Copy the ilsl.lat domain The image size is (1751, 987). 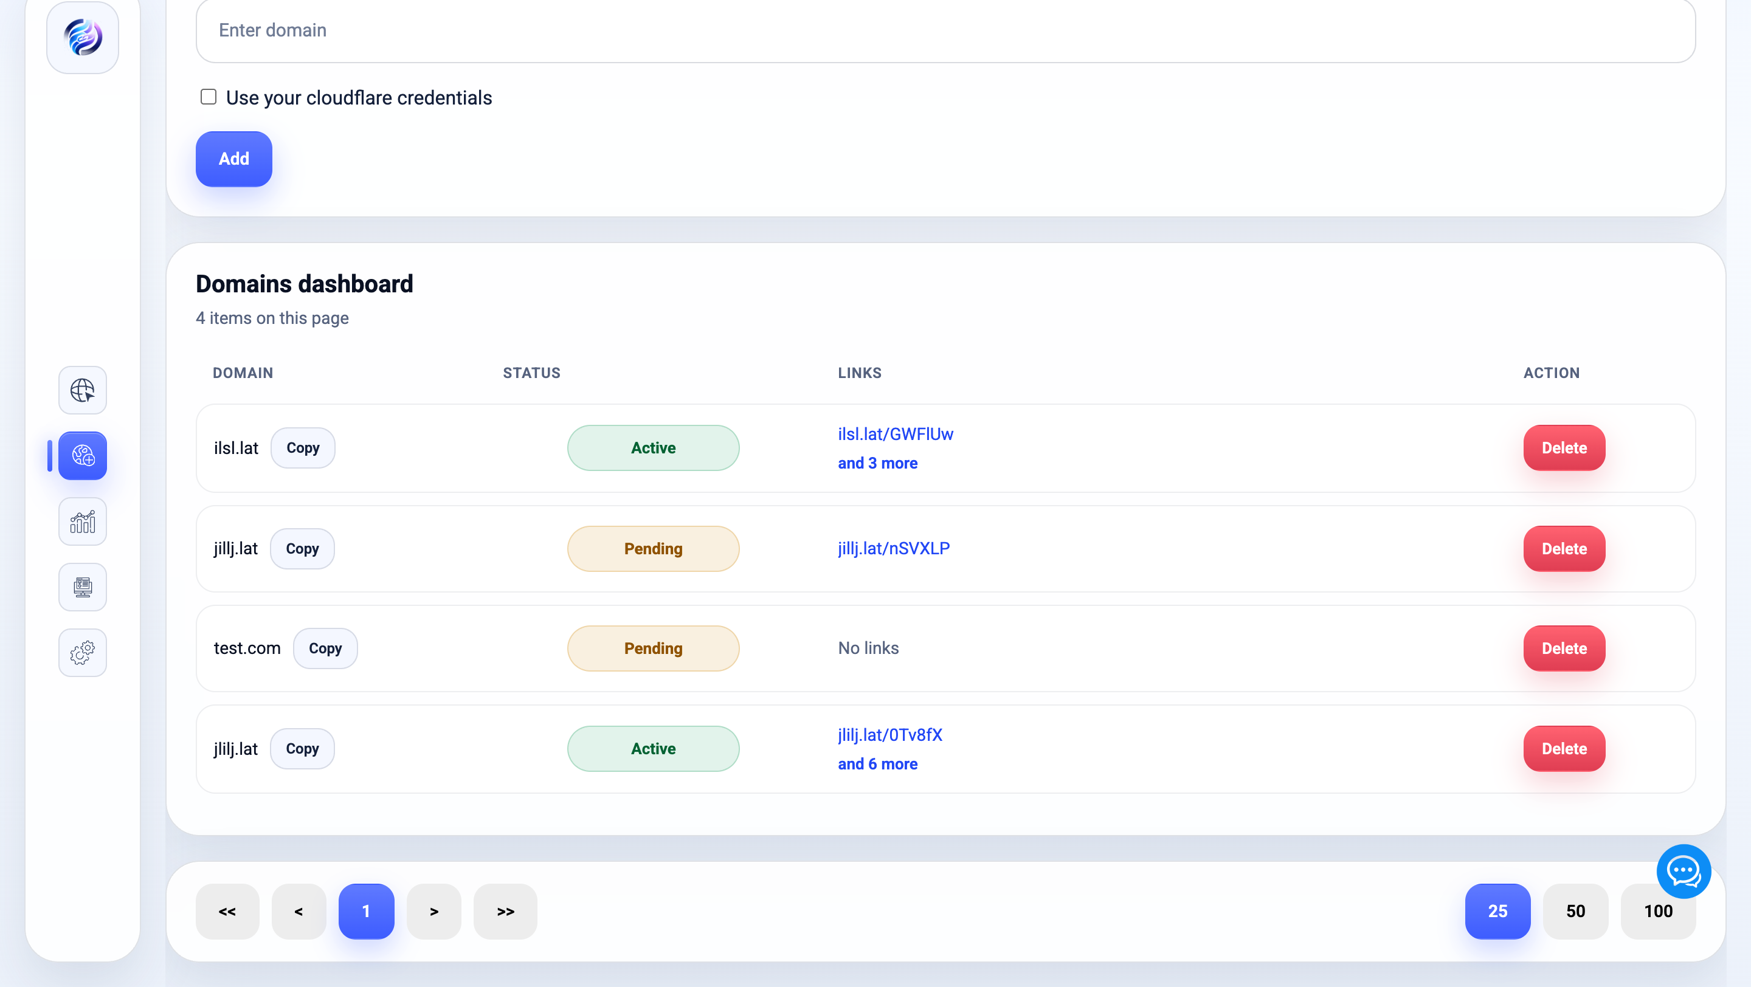click(x=303, y=448)
